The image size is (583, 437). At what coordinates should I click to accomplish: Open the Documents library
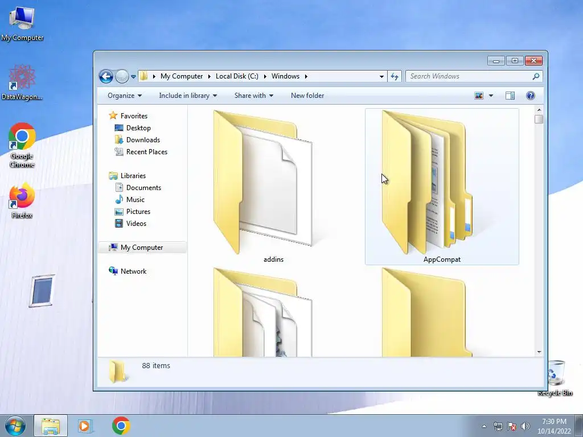(143, 188)
